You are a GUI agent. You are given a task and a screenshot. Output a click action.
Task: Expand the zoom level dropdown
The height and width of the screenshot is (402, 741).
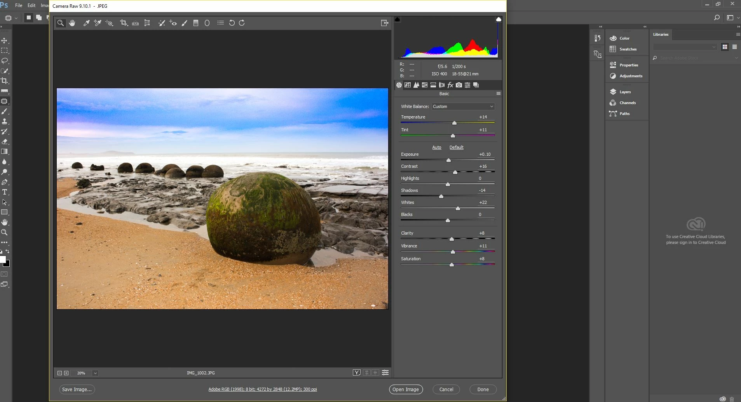pyautogui.click(x=95, y=373)
